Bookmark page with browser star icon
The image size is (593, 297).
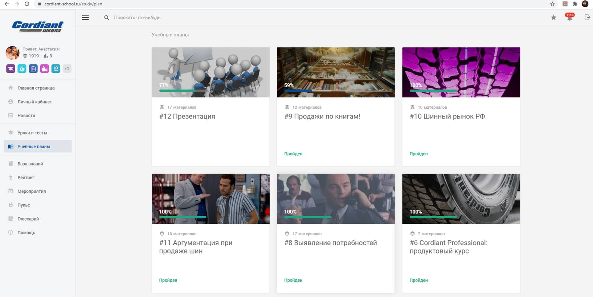552,4
